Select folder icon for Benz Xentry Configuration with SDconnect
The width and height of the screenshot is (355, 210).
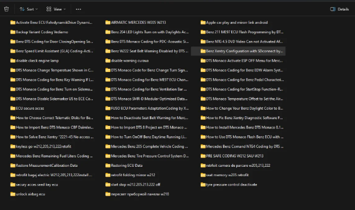coord(203,51)
